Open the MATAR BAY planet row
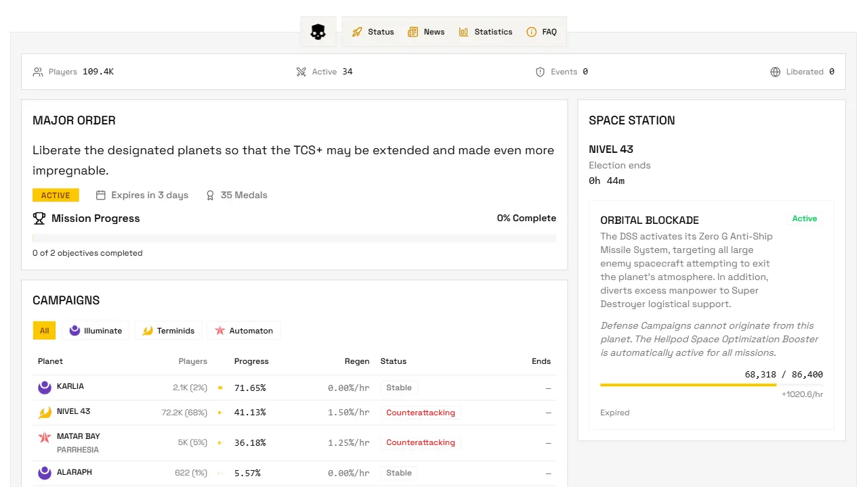 click(x=294, y=443)
